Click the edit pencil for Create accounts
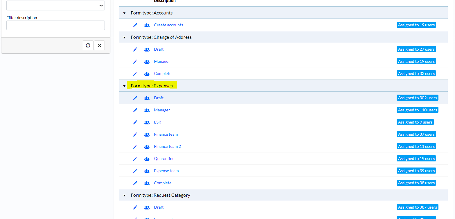Image resolution: width=455 pixels, height=219 pixels. [x=135, y=25]
